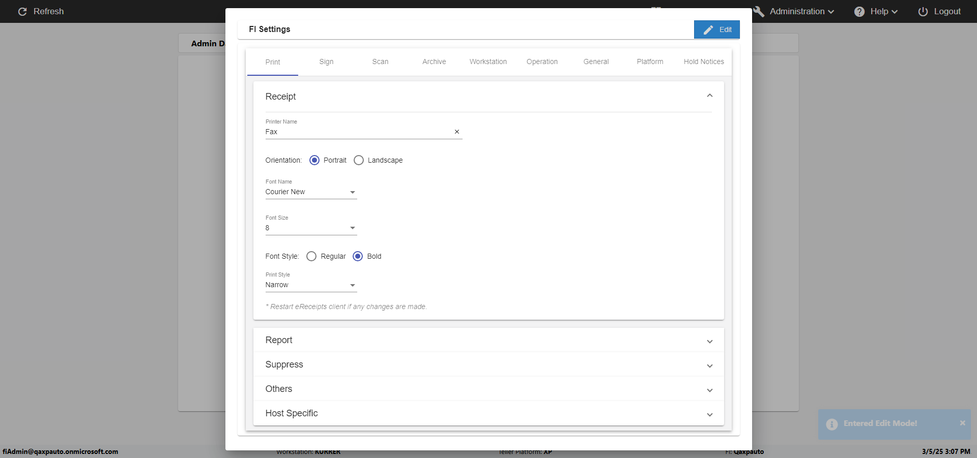Open the Print Style dropdown
977x458 pixels.
[x=311, y=285]
